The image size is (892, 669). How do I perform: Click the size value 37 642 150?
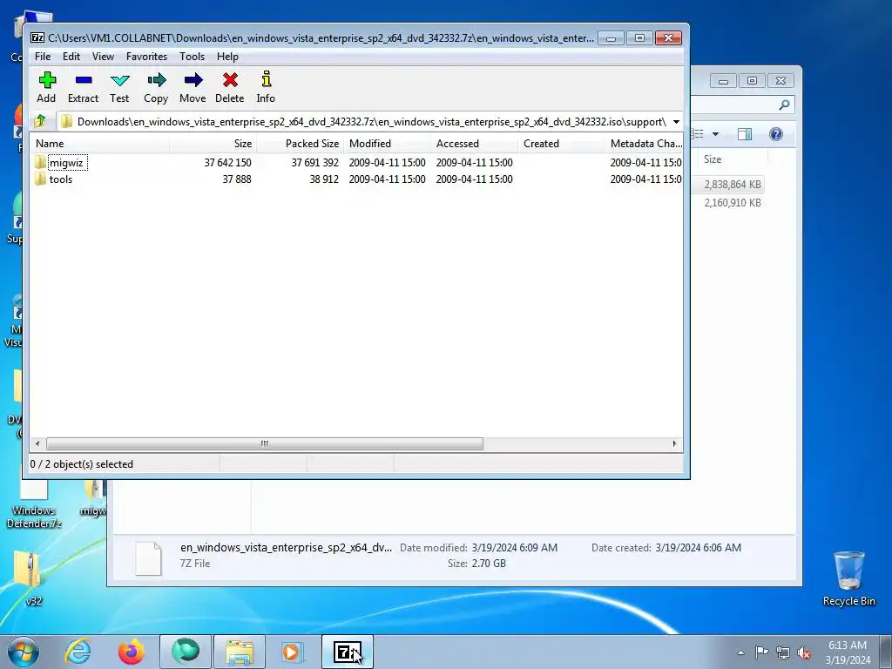pyautogui.click(x=227, y=163)
